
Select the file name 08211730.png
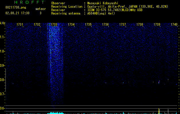point(16,8)
